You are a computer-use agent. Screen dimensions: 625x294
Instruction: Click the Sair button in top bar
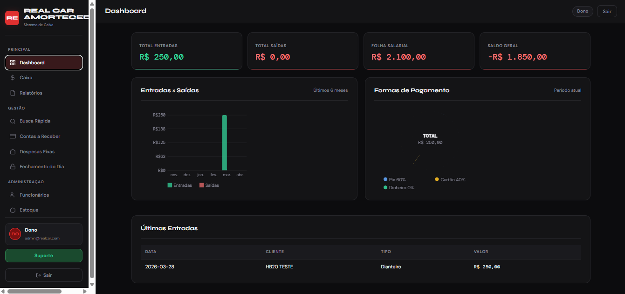click(607, 11)
